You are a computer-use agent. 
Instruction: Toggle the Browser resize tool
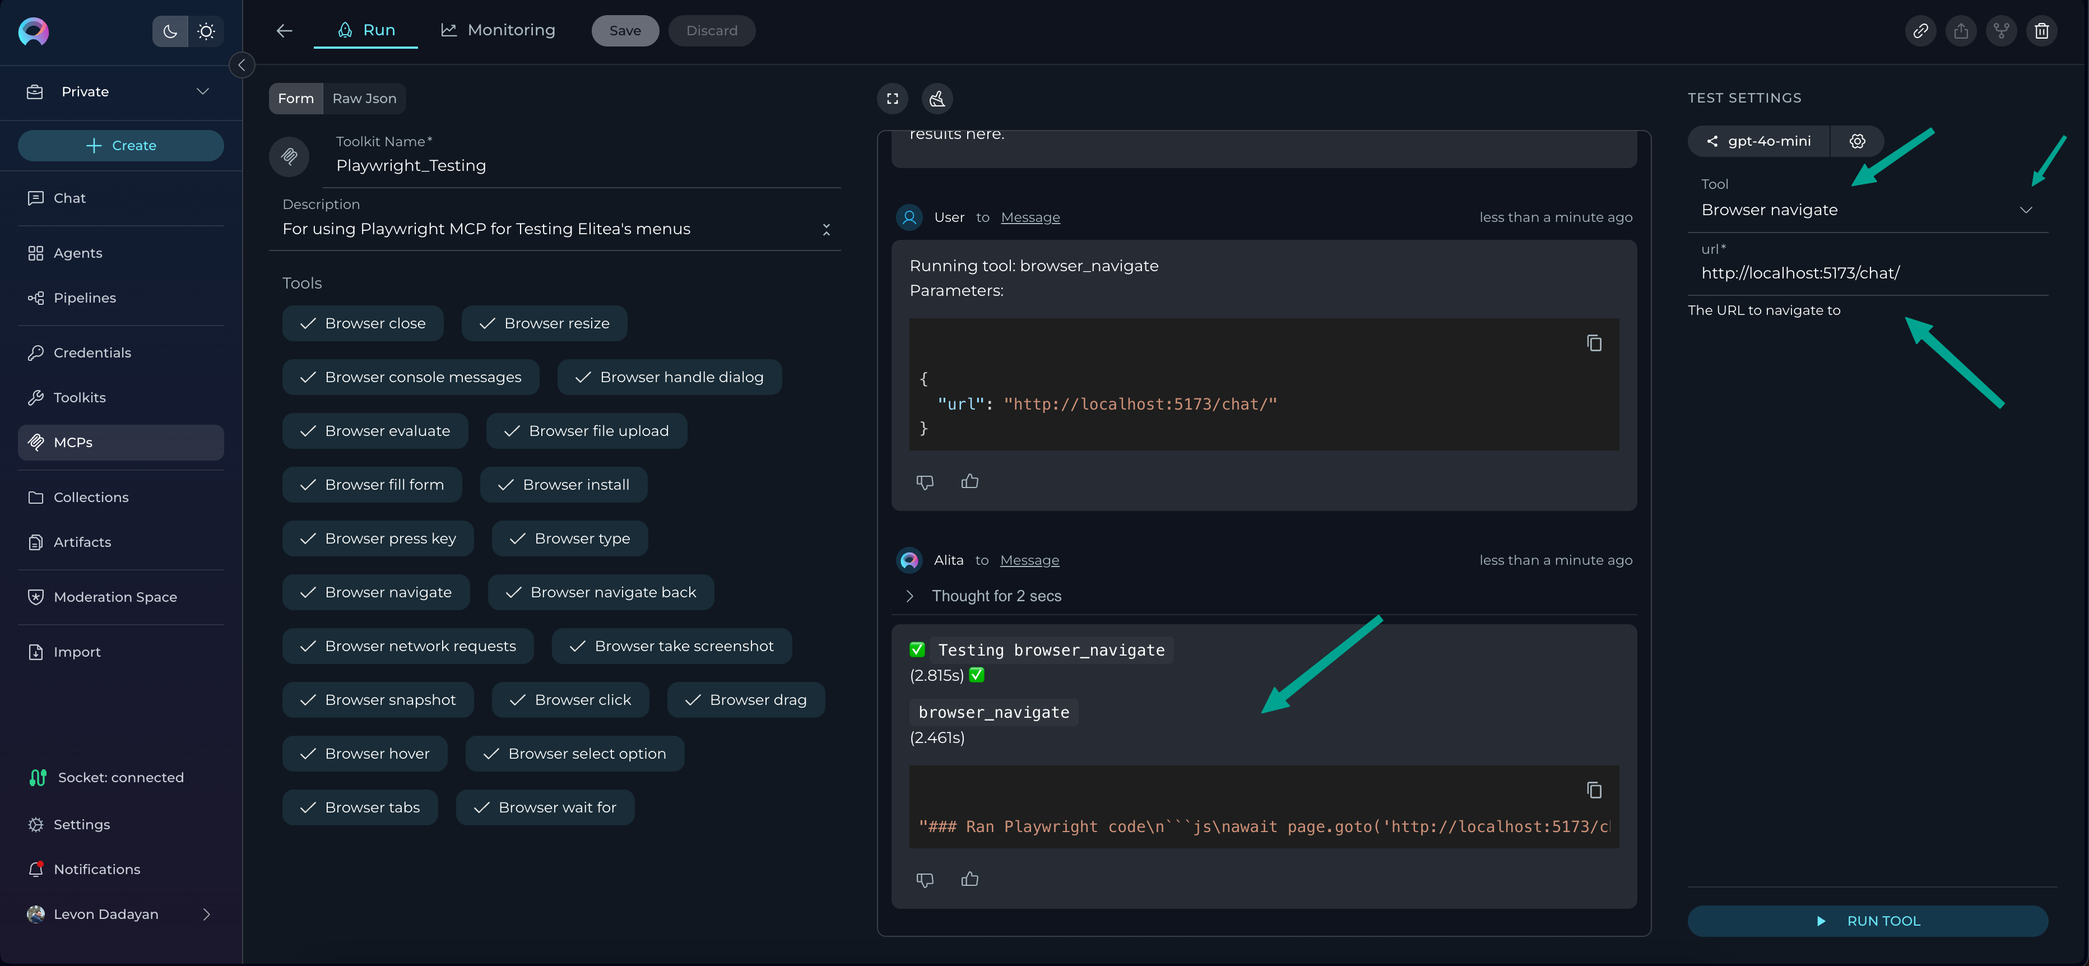pyautogui.click(x=544, y=324)
